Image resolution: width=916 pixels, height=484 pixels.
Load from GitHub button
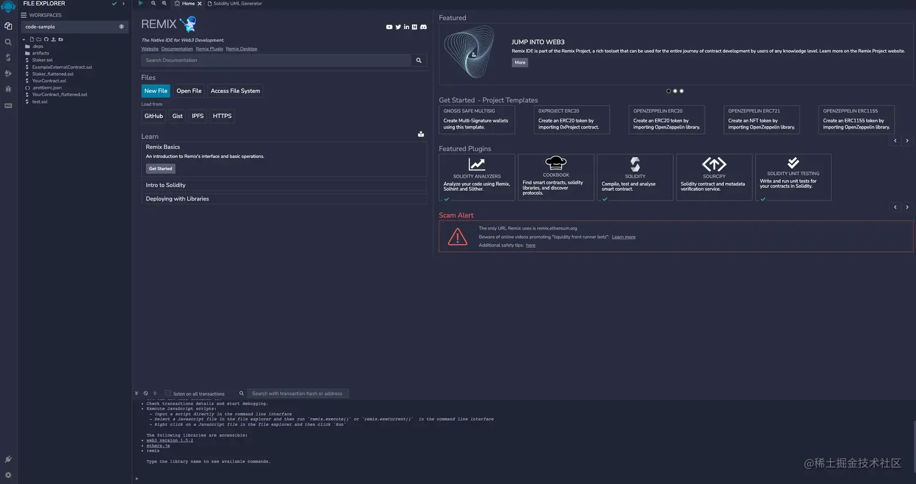(154, 116)
